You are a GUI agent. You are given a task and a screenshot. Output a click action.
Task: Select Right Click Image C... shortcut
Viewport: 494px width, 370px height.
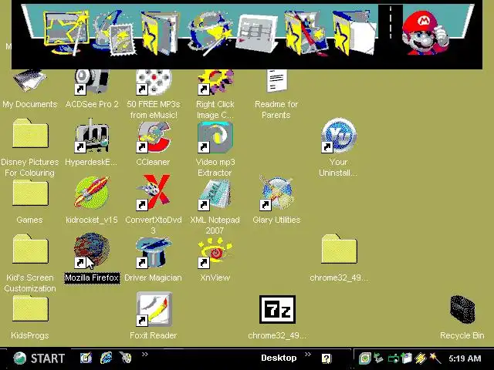[x=215, y=82]
